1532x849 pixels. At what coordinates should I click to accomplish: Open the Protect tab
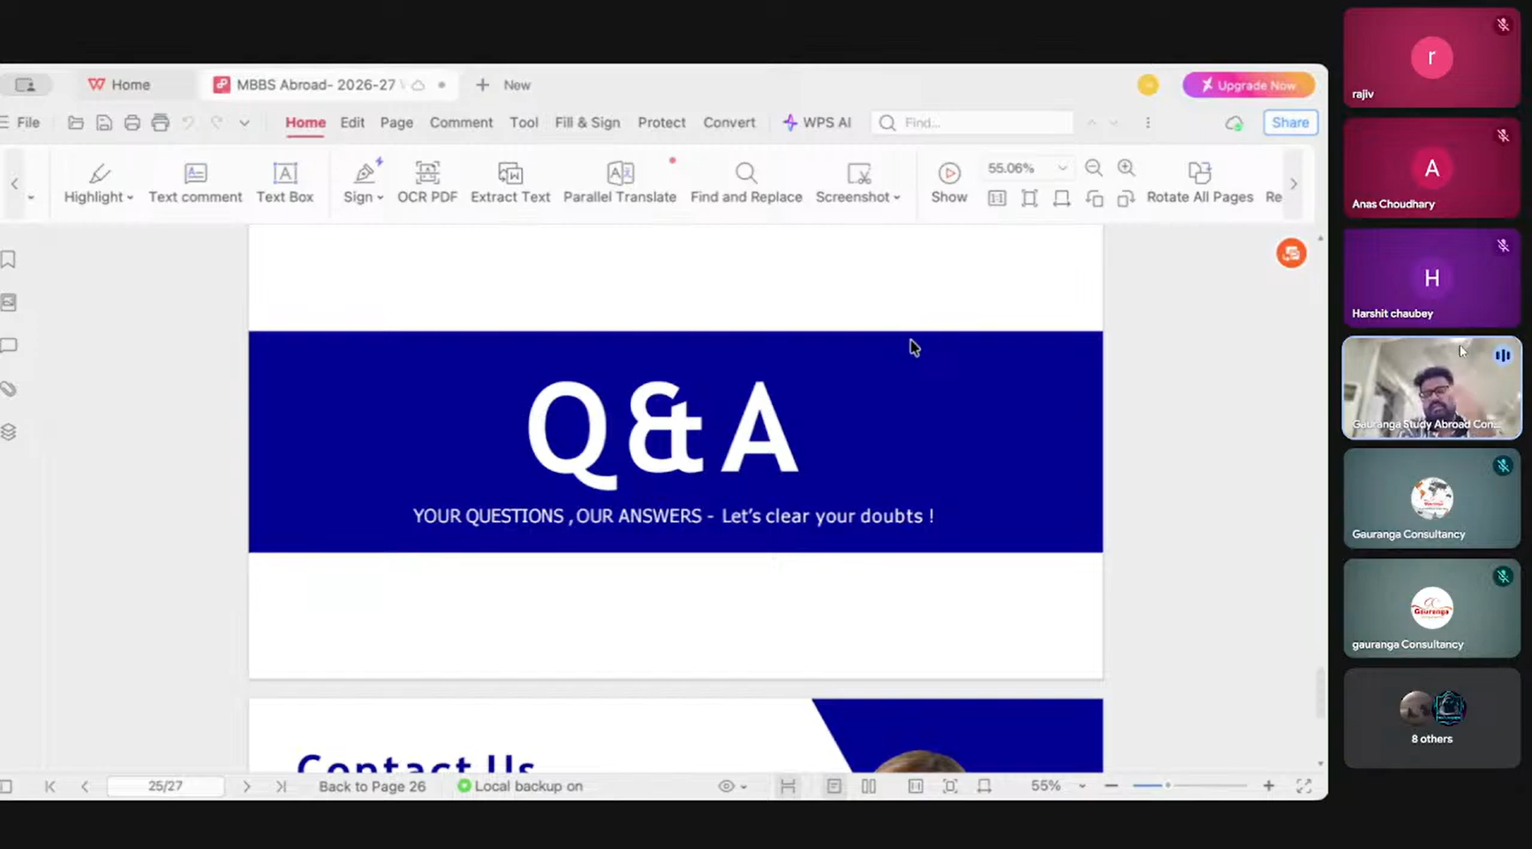pyautogui.click(x=661, y=123)
